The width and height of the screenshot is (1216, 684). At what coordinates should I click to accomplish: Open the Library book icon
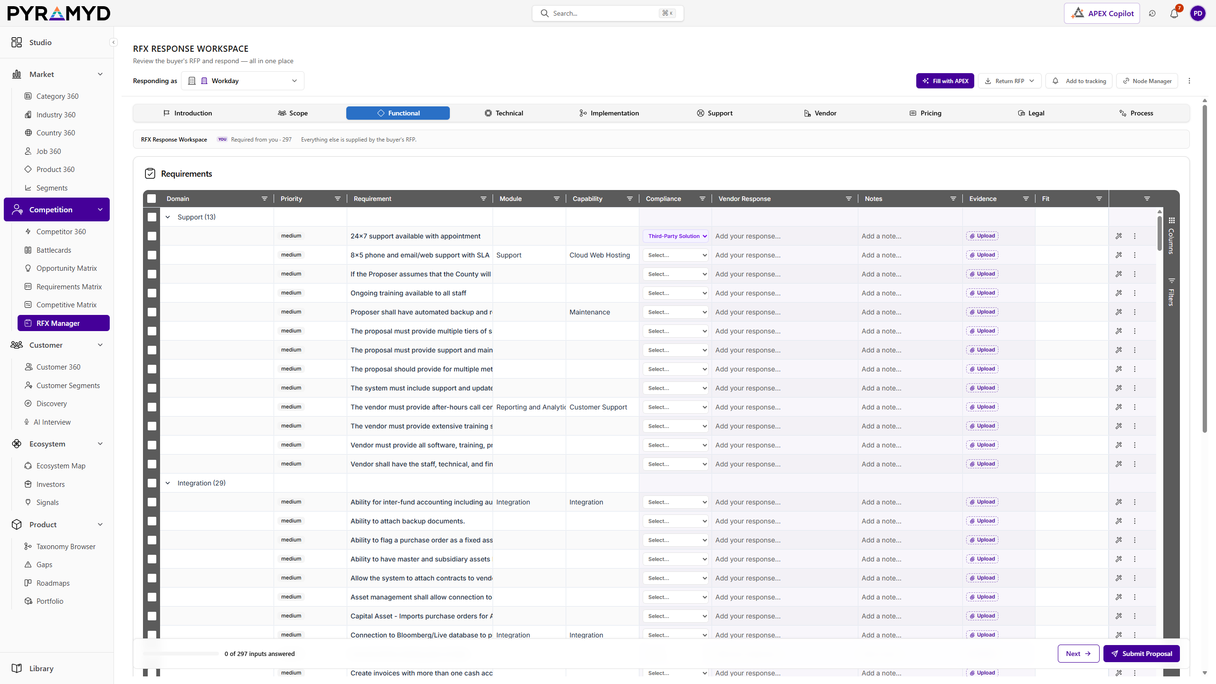point(17,668)
